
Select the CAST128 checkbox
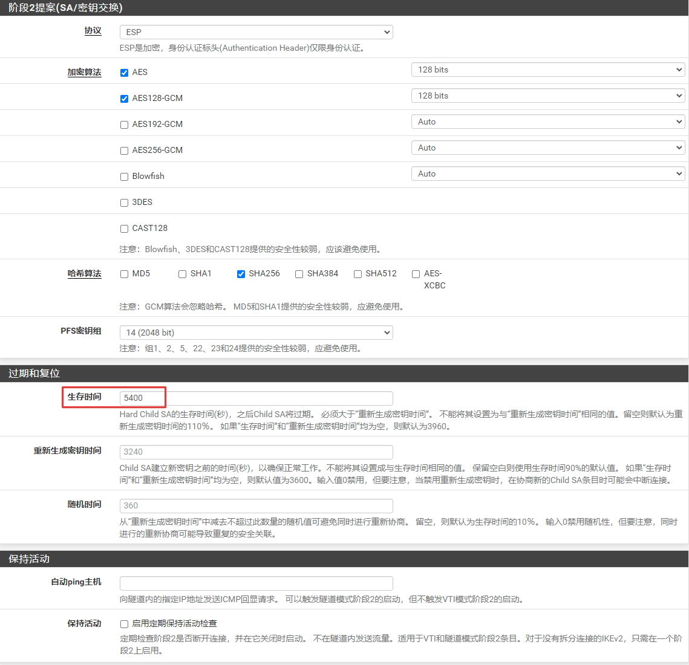pyautogui.click(x=124, y=229)
